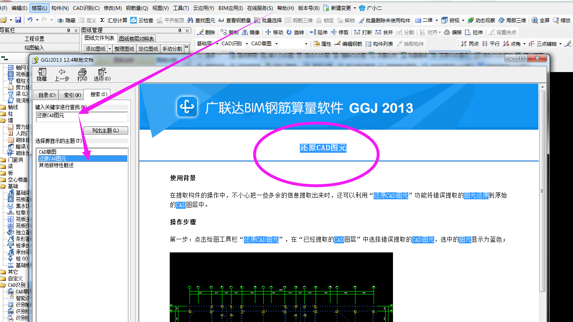The image size is (573, 322).
Task: Select 平行 parallel axis tool
Action: pyautogui.click(x=491, y=44)
